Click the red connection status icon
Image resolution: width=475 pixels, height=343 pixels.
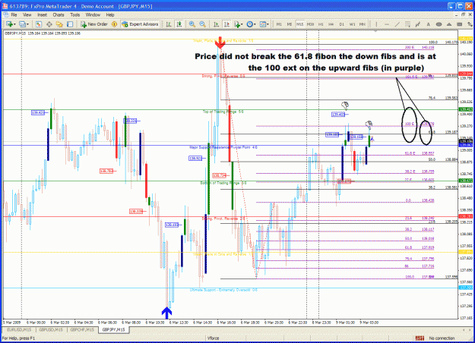tap(420, 338)
